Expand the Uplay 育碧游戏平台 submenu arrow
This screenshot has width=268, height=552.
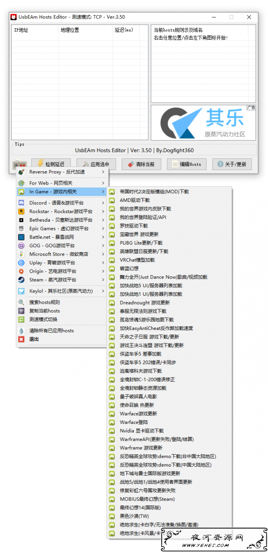point(103,263)
